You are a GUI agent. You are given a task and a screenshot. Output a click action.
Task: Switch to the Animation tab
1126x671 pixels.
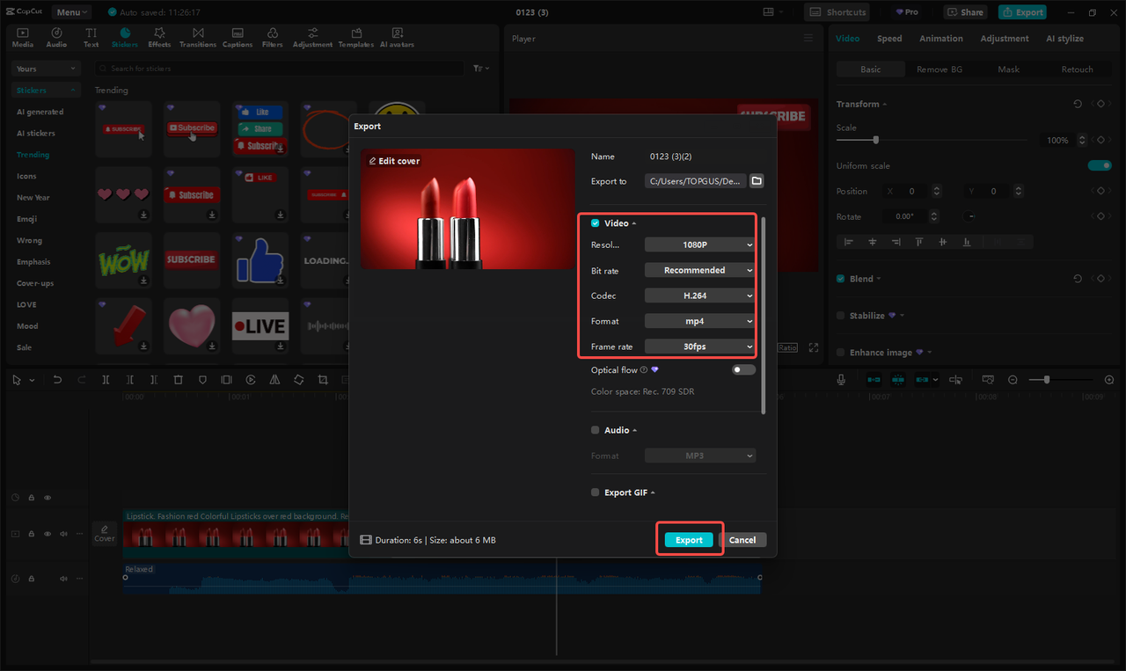pyautogui.click(x=940, y=38)
